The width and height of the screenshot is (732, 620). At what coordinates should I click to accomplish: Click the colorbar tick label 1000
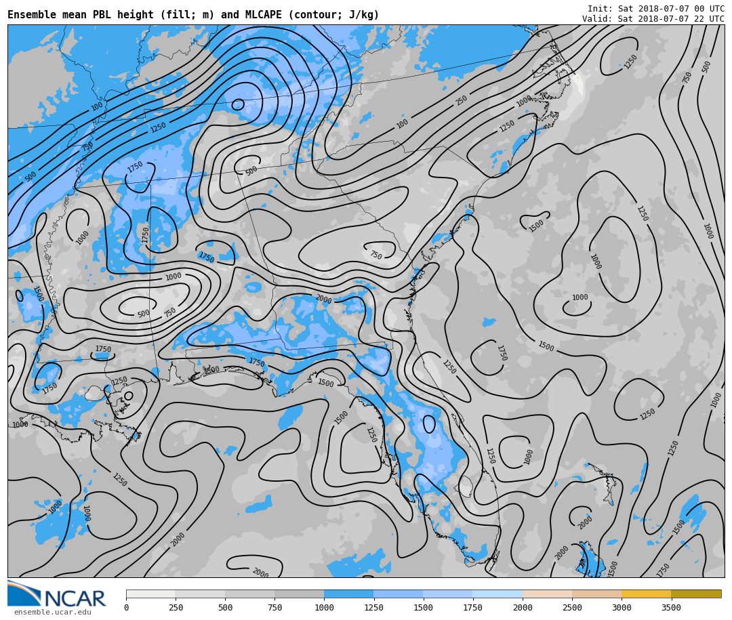[324, 607]
